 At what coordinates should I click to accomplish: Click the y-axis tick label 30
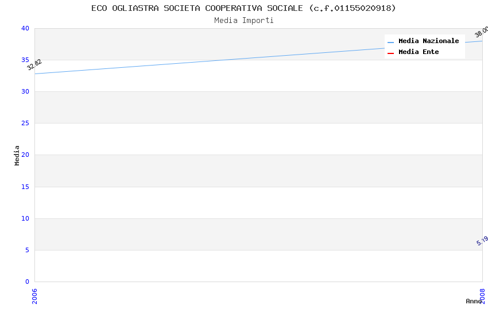click(x=25, y=91)
